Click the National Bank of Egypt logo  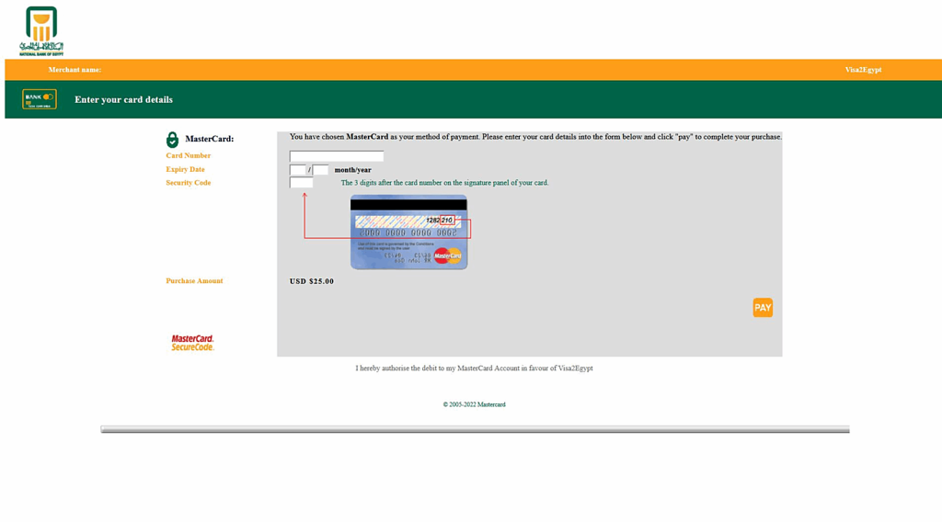[x=40, y=31]
